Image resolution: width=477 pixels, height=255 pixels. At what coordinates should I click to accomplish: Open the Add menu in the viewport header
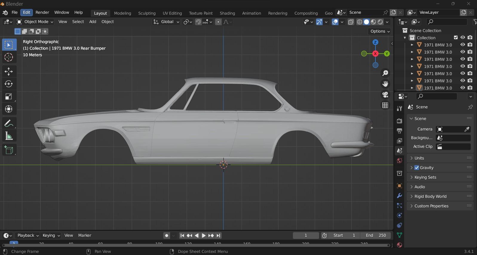(93, 22)
